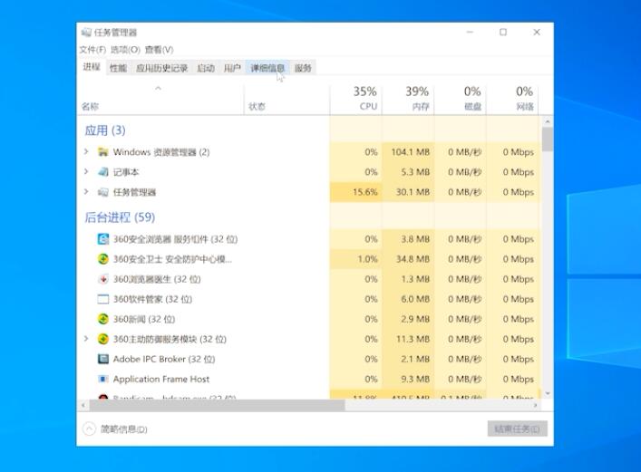This screenshot has height=472, width=641.
Task: Click the horizontal scrollbar right arrow
Action: click(535, 405)
